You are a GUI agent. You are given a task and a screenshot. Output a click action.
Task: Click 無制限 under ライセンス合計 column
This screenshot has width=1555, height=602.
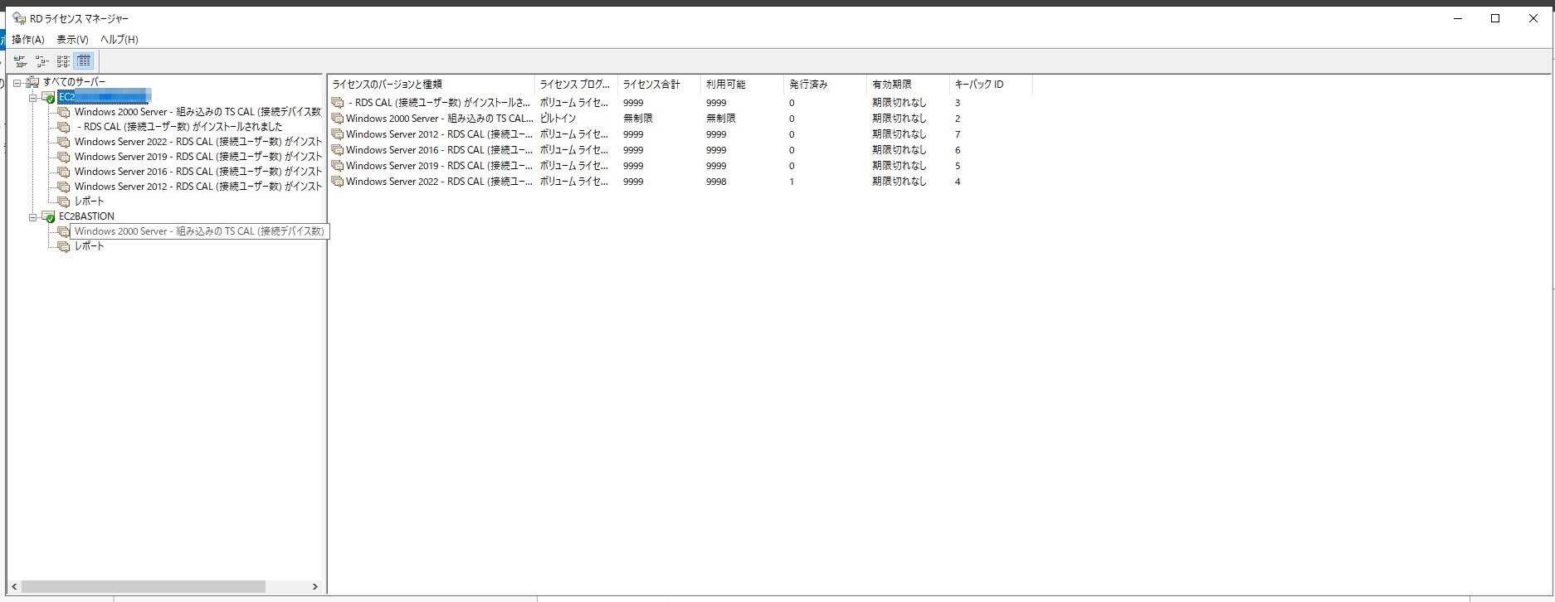click(x=638, y=119)
